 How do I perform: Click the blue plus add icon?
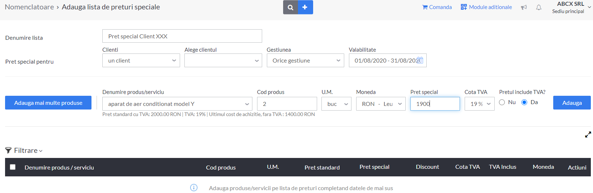(x=305, y=7)
